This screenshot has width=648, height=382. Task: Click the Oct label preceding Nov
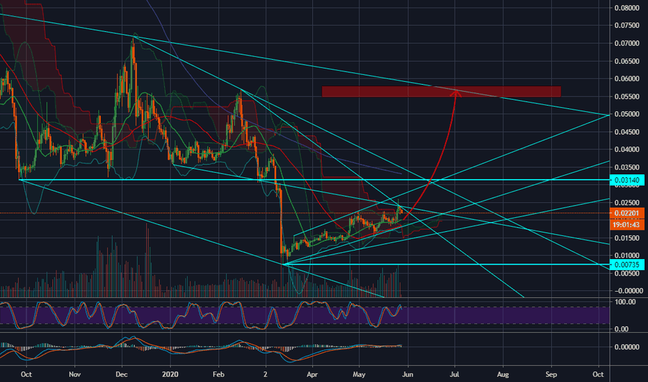click(26, 374)
